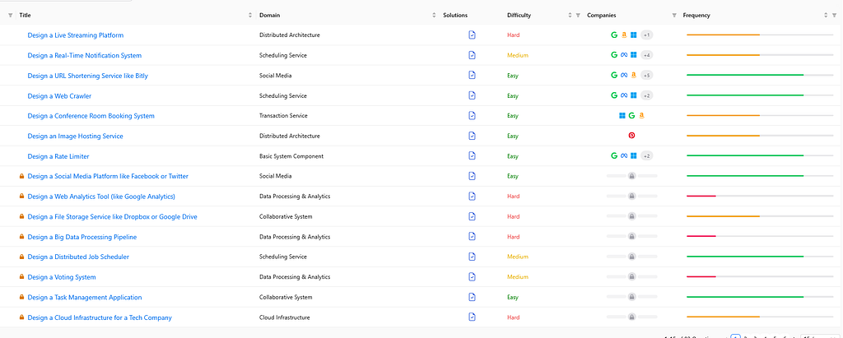Click Social Media domain in URL Shortening row
The width and height of the screenshot is (843, 338).
click(x=275, y=76)
